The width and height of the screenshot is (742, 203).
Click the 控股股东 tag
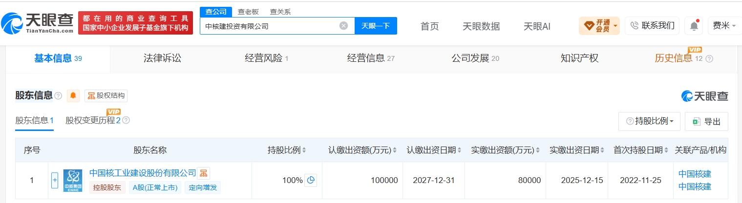(x=107, y=187)
